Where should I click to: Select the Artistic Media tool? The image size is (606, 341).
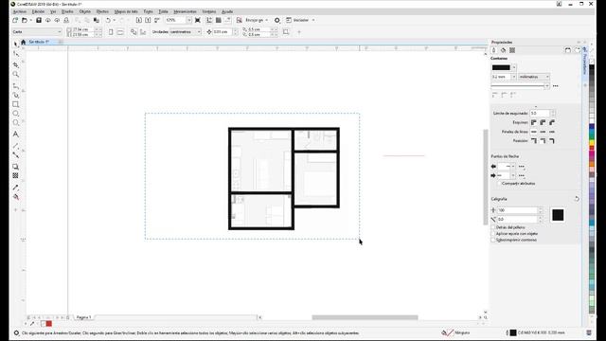click(15, 95)
